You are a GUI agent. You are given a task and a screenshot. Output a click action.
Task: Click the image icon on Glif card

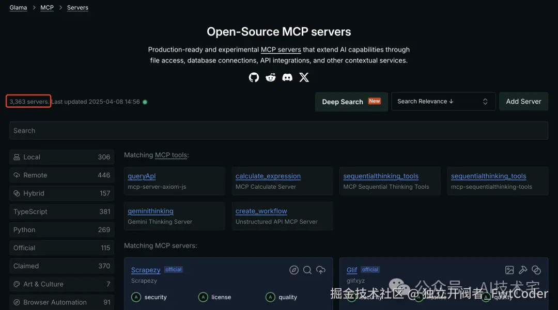(509, 270)
